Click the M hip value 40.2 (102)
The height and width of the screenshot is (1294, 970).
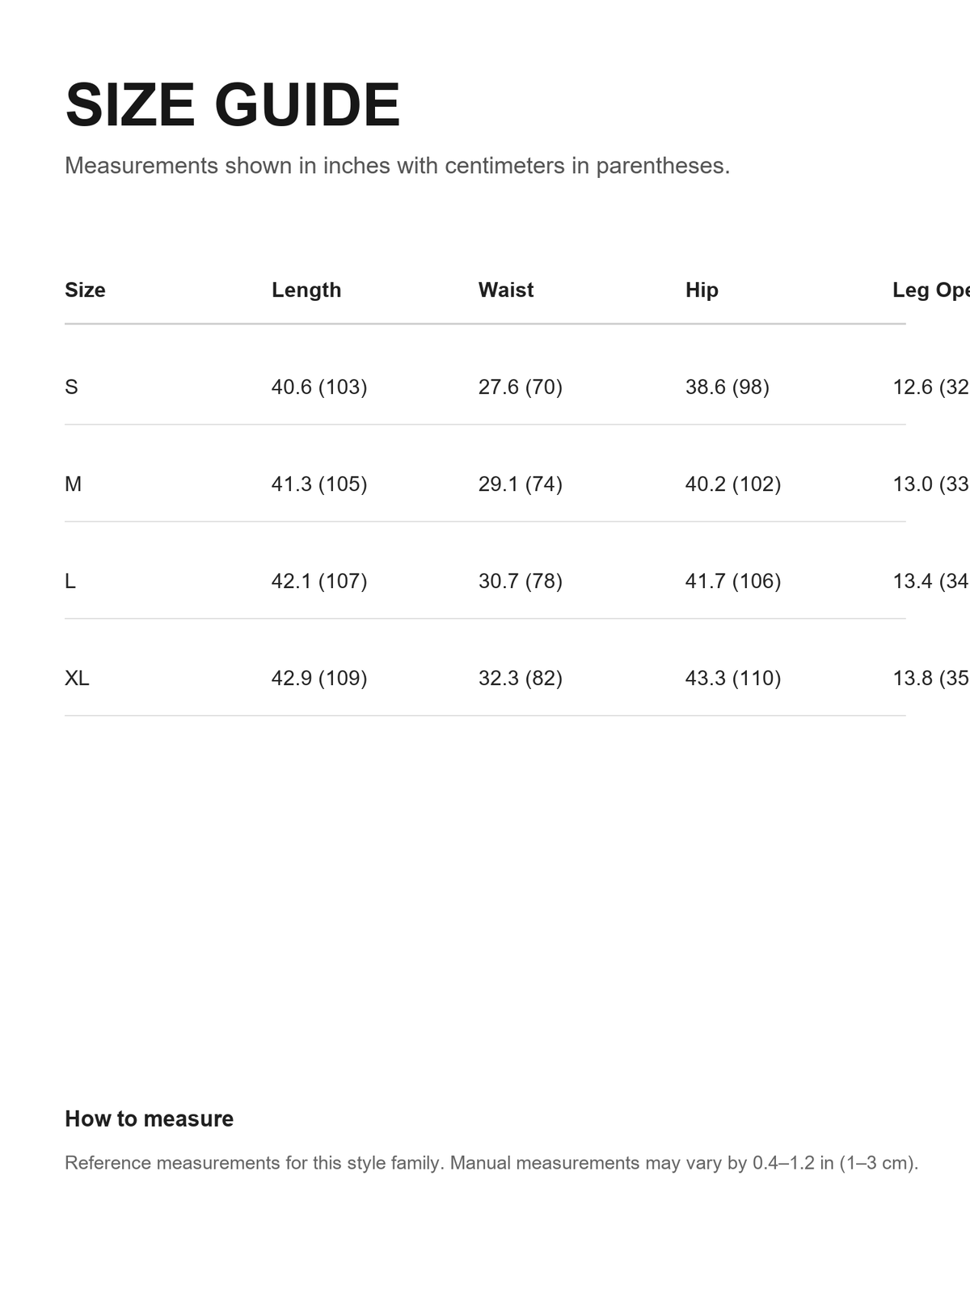733,484
